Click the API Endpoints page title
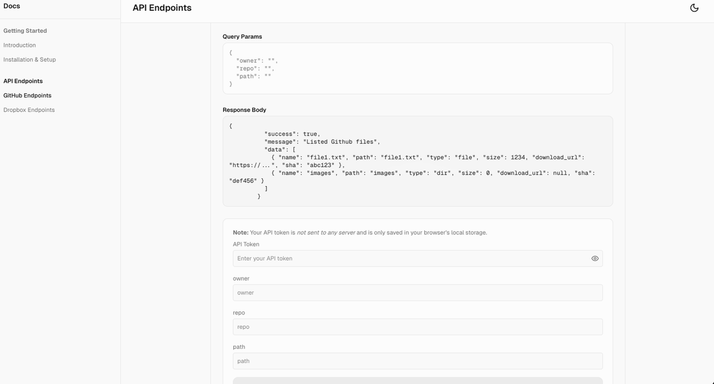 (162, 8)
